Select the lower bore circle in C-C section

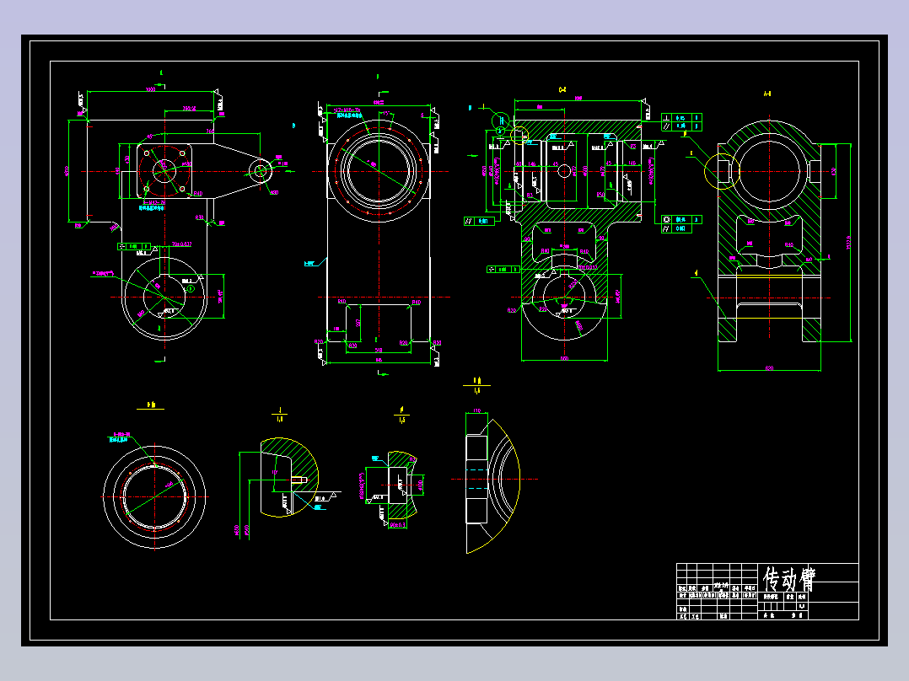564,297
